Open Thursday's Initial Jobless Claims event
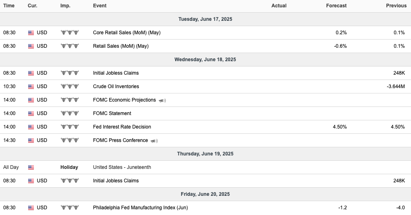Image resolution: width=411 pixels, height=215 pixels. 116,181
